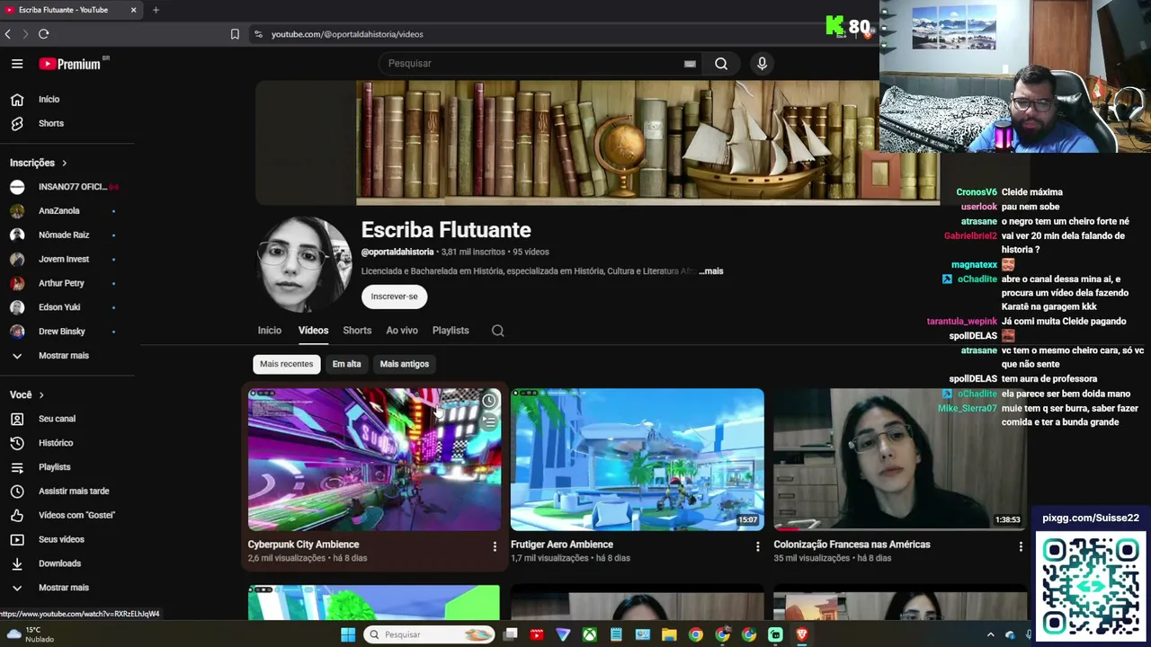Image resolution: width=1151 pixels, height=647 pixels.
Task: Click the browser address bar URL
Action: coord(347,34)
